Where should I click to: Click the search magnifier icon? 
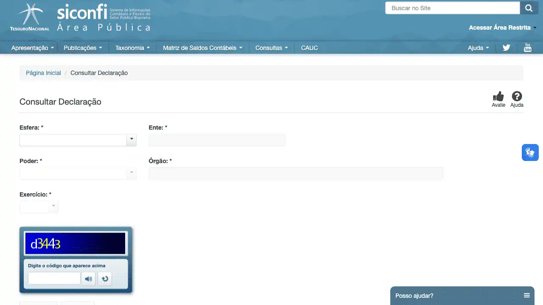coord(529,8)
